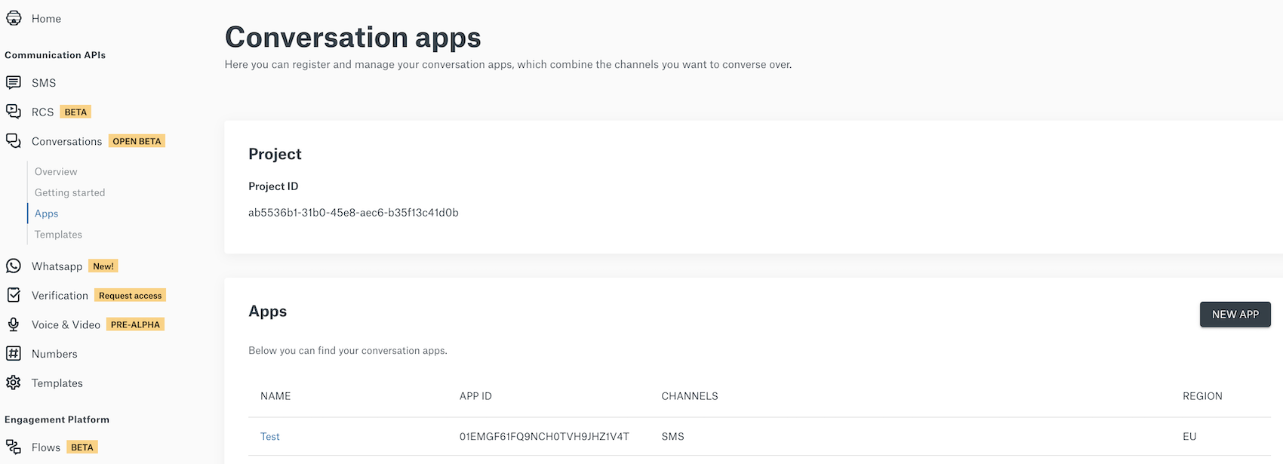Viewport: 1283px width, 464px height.
Task: Select the Apps submenu item
Action: pyautogui.click(x=46, y=214)
